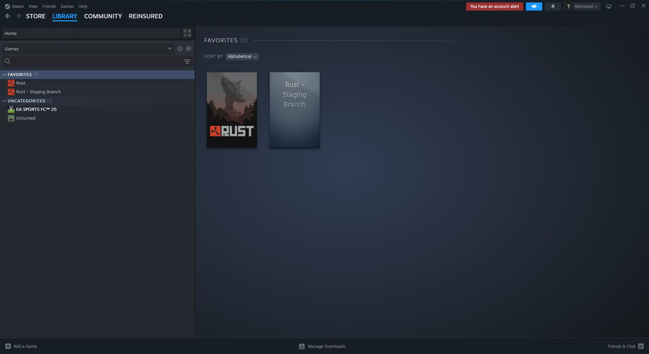Go back with the left arrow
Screen dimensions: 649x354
[x=8, y=16]
